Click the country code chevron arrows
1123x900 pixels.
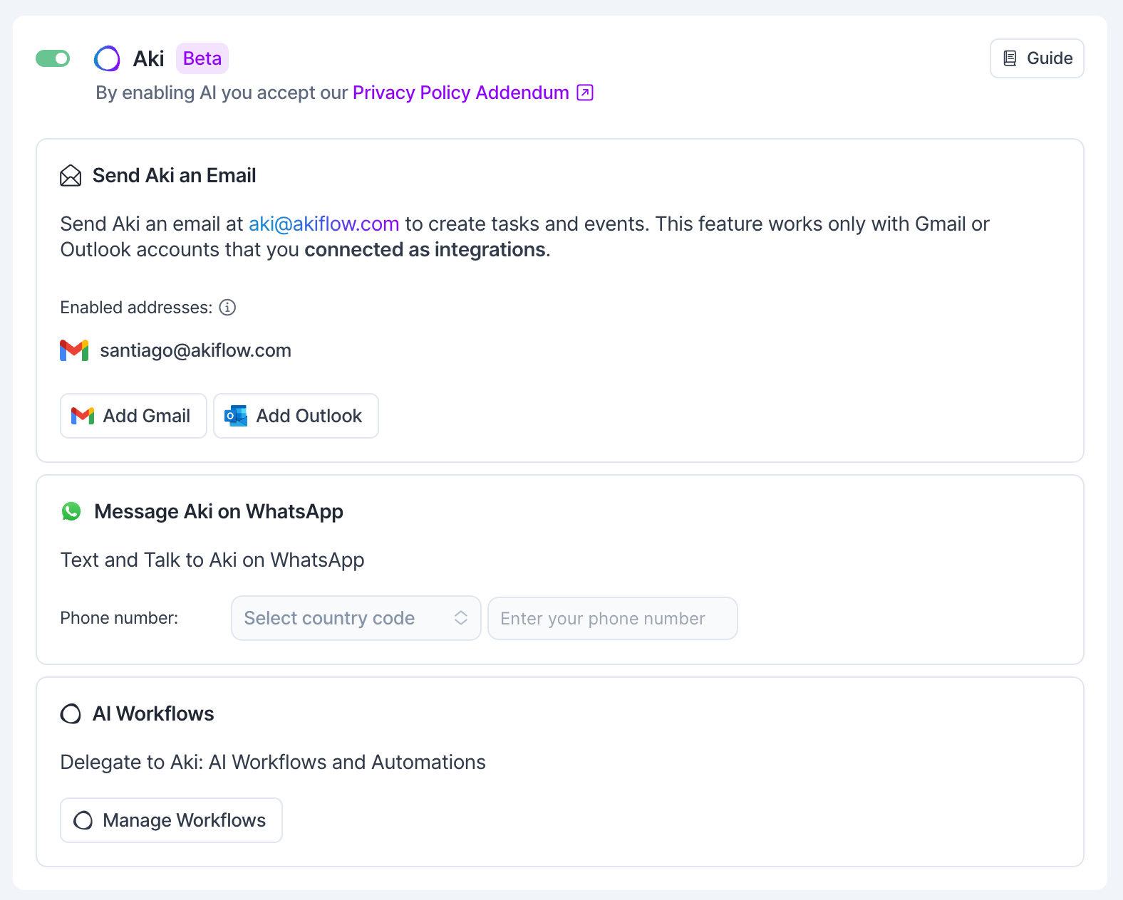461,618
